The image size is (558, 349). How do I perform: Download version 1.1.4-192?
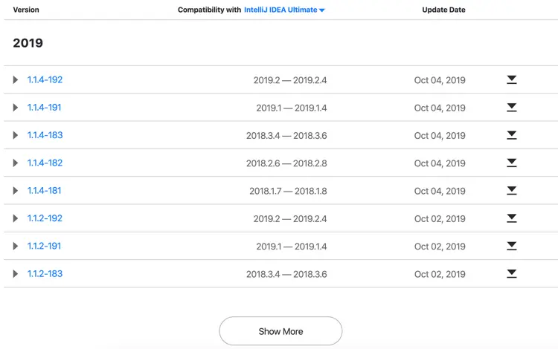(x=512, y=80)
